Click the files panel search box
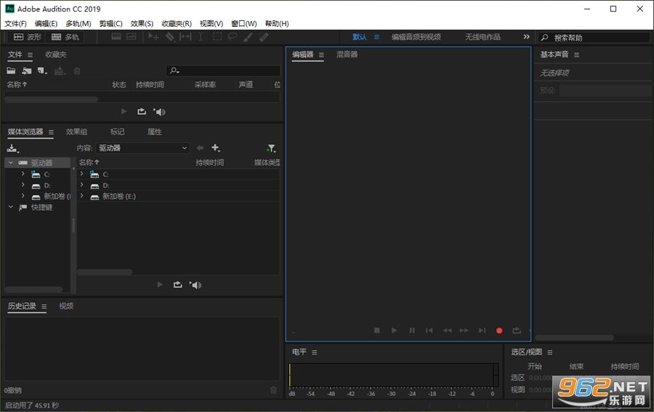This screenshot has height=412, width=654. point(223,70)
